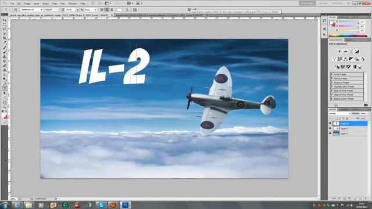Image resolution: width=372 pixels, height=209 pixels.
Task: Add a Black & White adjustment
Action: click(351, 59)
